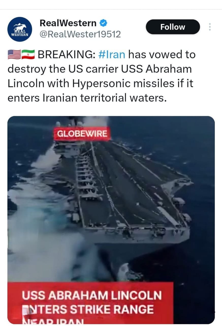The width and height of the screenshot is (222, 326).
Task: Follow the RealWestern account
Action: click(x=173, y=27)
